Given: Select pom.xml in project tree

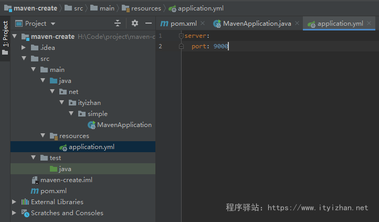Looking at the screenshot, I should pos(54,191).
